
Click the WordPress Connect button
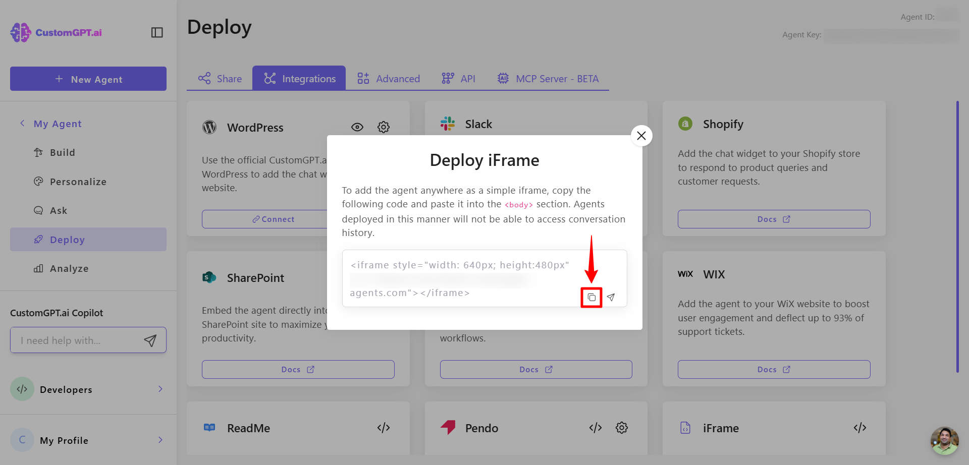pyautogui.click(x=274, y=219)
